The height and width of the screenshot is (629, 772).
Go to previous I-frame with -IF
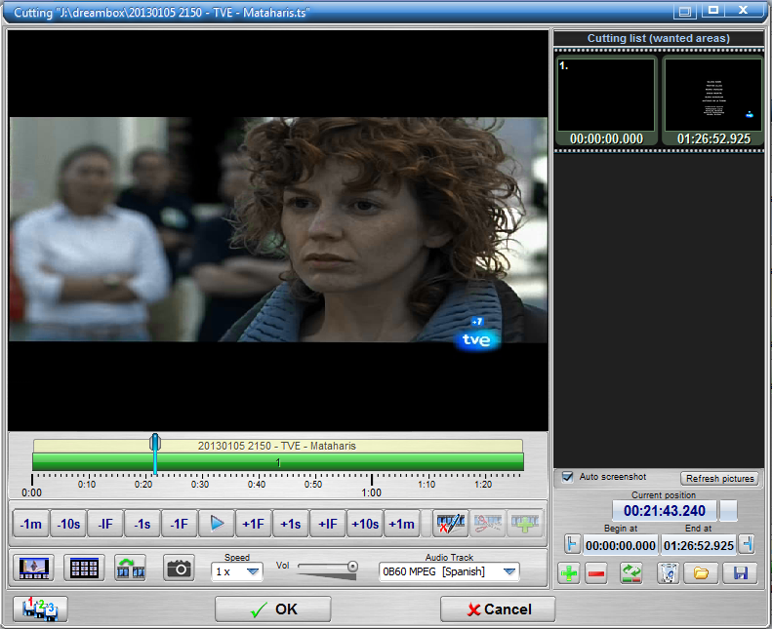[104, 524]
